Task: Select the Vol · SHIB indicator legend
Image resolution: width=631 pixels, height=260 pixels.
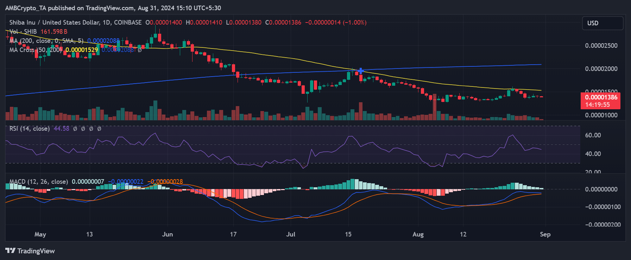Action: [23, 32]
